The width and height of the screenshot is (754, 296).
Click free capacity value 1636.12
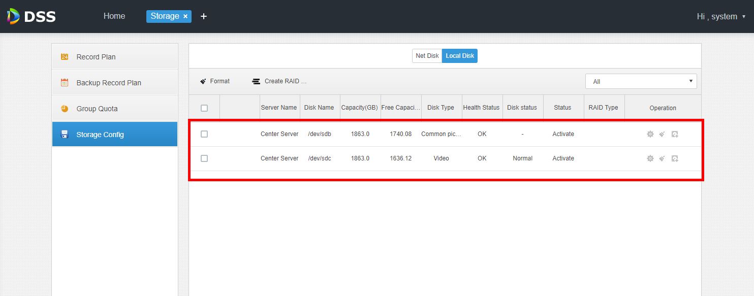pos(401,158)
